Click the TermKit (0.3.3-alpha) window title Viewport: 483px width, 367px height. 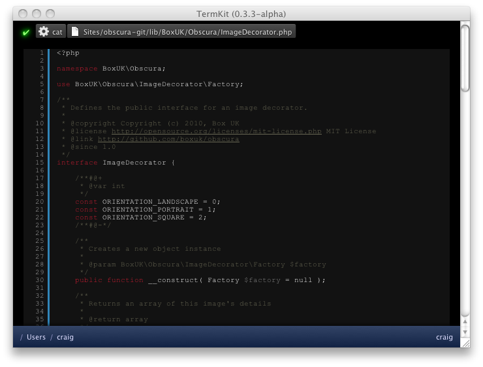[241, 14]
